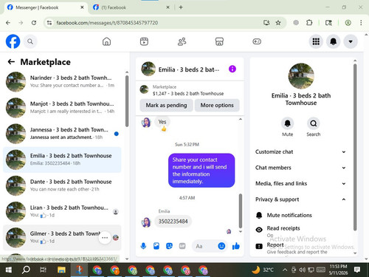Select Emilia conversation in list

pos(62,160)
